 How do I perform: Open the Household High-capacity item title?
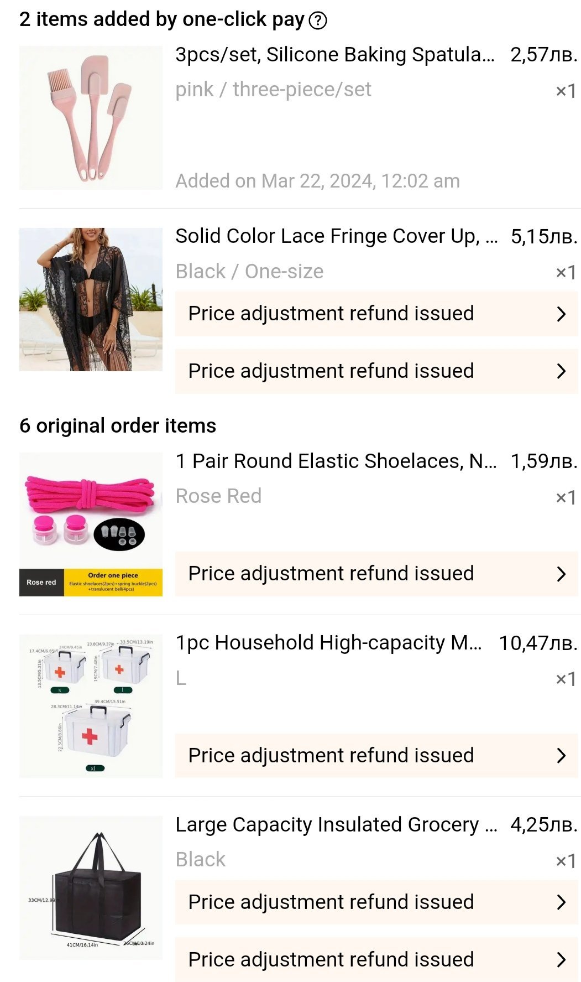[328, 643]
